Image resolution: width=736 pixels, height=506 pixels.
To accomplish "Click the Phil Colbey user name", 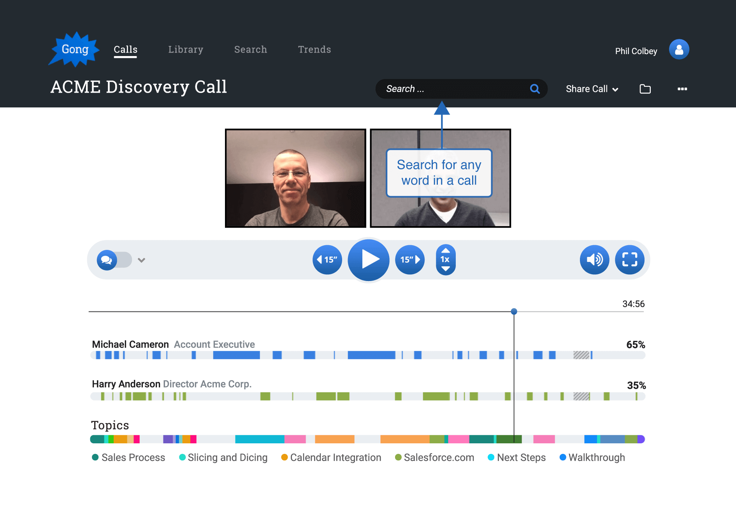I will (x=636, y=51).
